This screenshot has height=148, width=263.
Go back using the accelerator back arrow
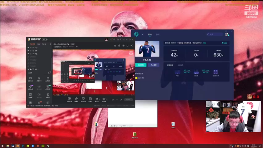coord(143,35)
